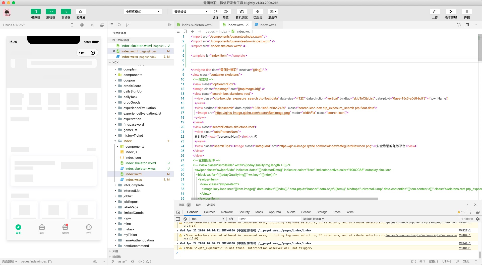
Task: Open the 云开发 cloud development panel
Action: [81, 12]
